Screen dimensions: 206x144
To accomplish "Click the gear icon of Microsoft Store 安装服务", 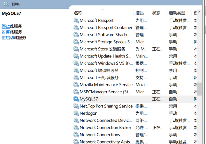I will 76,49.
